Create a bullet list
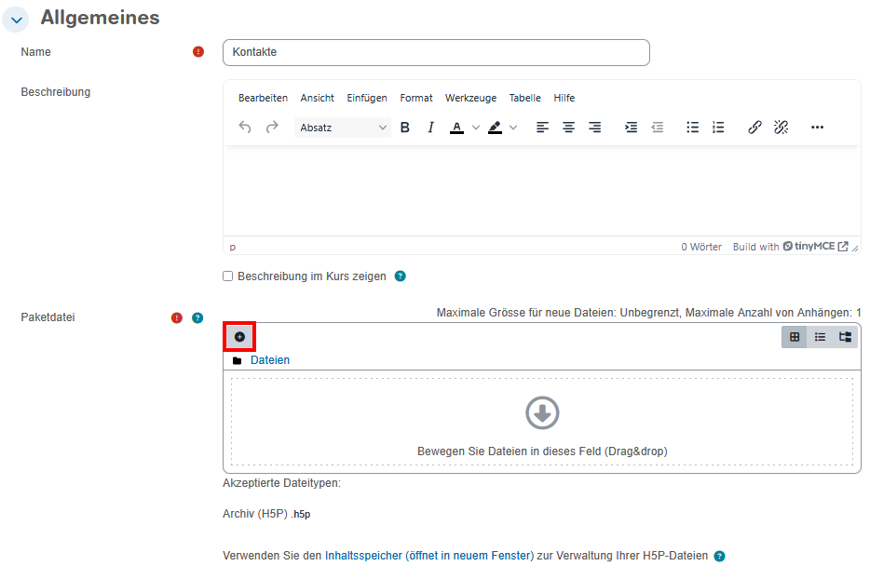Image resolution: width=870 pixels, height=566 pixels. (692, 128)
